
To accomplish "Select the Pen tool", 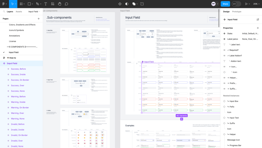I will 38,4.
